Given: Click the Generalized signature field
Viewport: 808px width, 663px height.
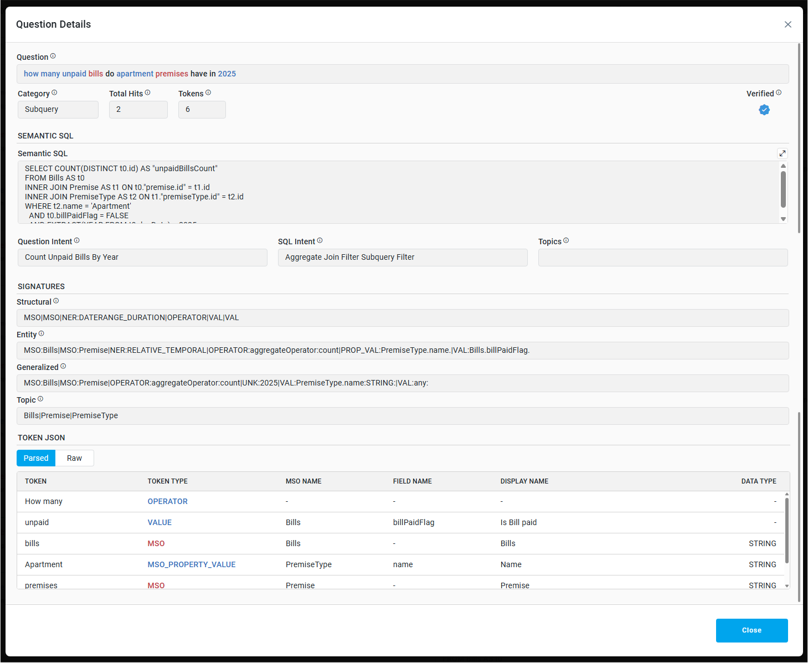Looking at the screenshot, I should (x=403, y=383).
